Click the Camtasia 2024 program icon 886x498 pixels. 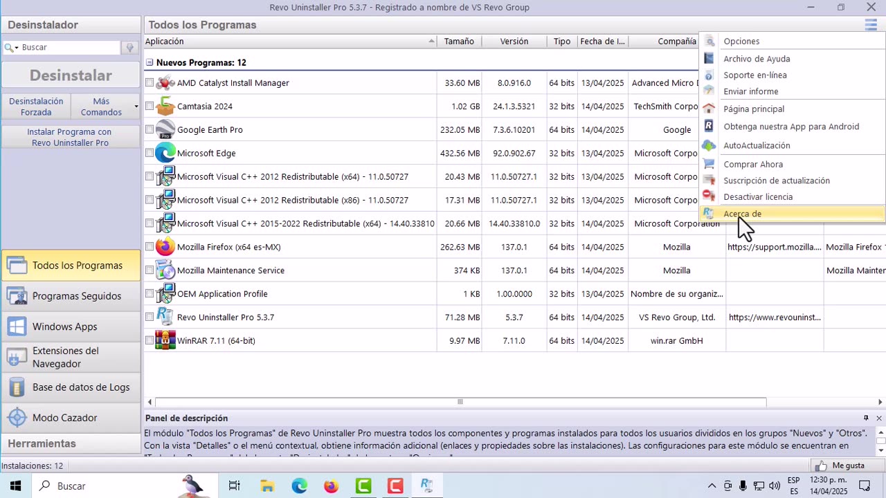coord(165,107)
